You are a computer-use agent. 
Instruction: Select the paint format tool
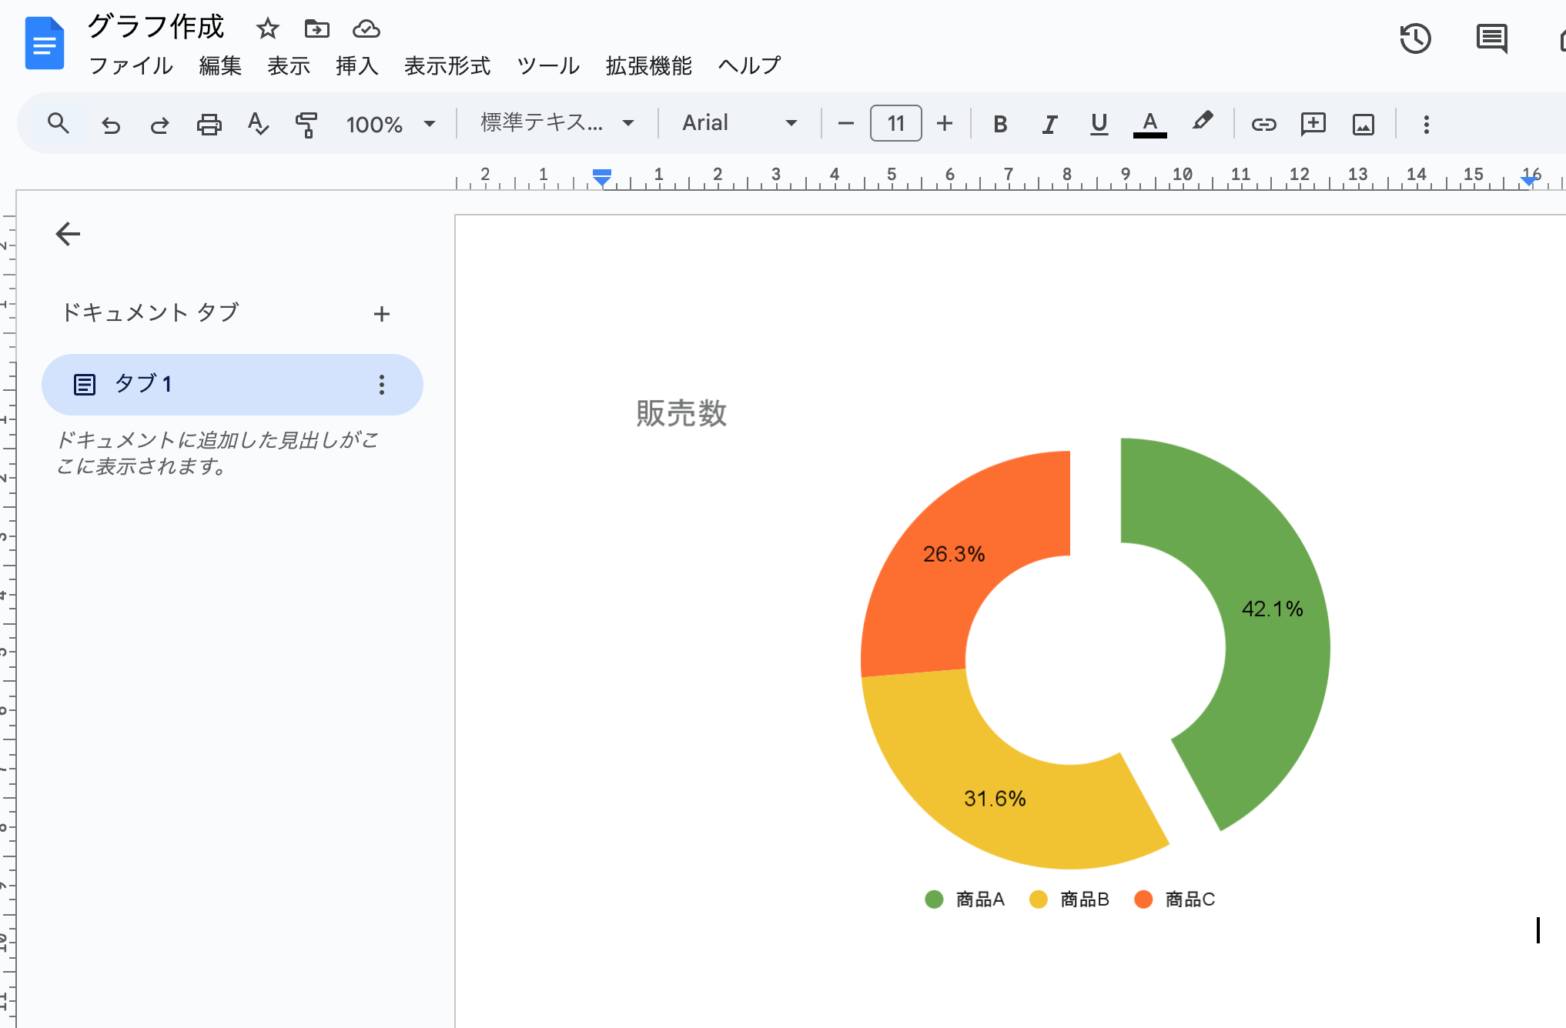coord(306,123)
